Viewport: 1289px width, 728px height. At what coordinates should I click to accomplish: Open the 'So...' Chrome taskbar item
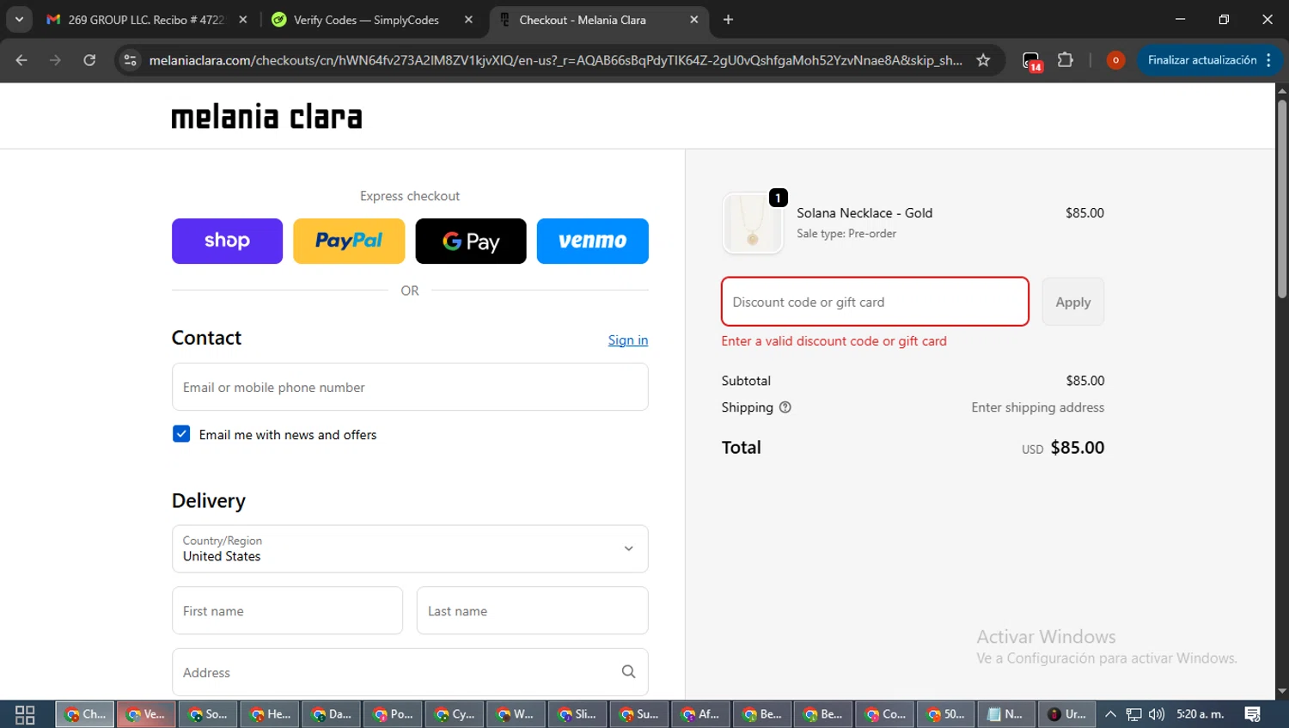click(208, 714)
